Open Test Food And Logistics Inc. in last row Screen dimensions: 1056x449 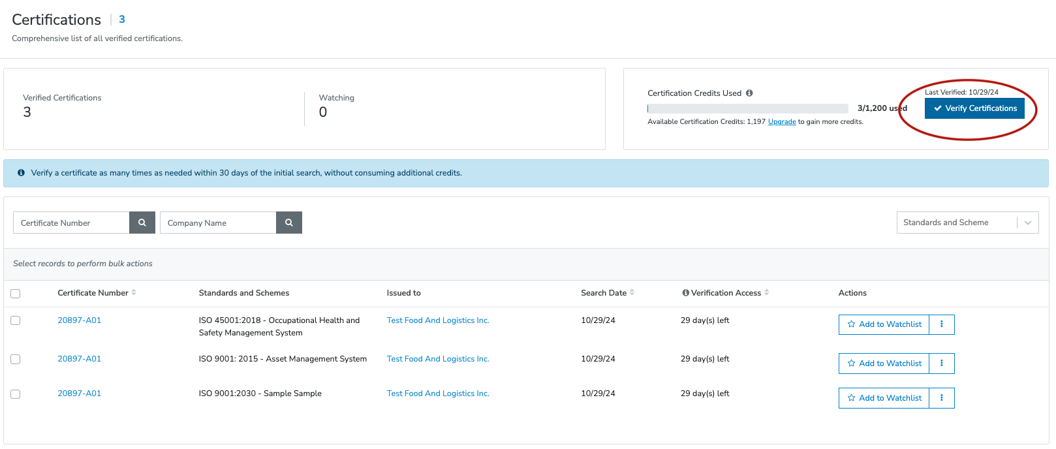437,394
